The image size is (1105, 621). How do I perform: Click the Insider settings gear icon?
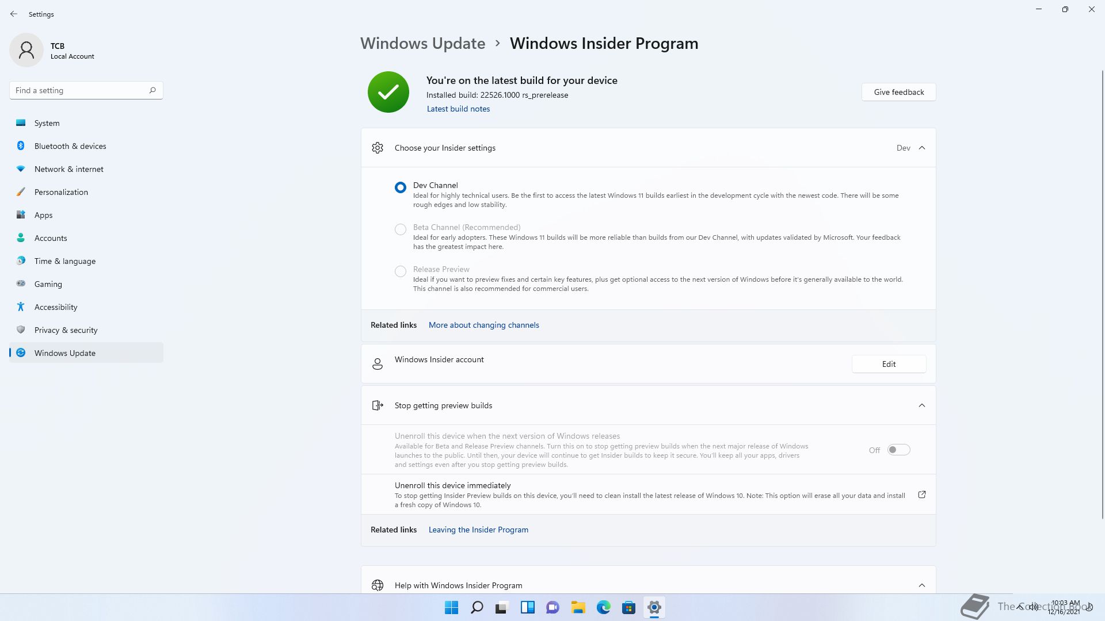click(x=378, y=148)
